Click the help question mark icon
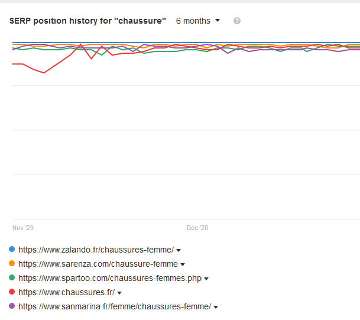This screenshot has height=320, width=360. (x=237, y=21)
